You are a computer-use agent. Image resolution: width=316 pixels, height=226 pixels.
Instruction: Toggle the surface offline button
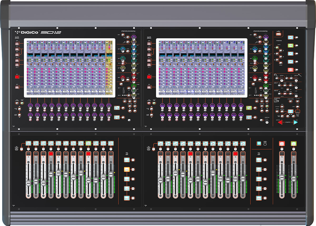(290, 101)
